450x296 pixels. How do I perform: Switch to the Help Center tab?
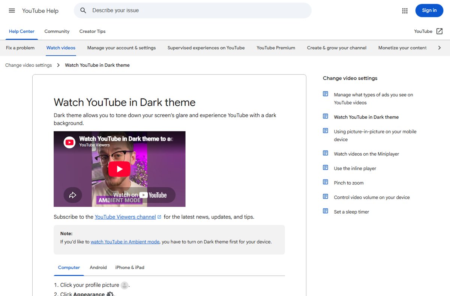21,31
